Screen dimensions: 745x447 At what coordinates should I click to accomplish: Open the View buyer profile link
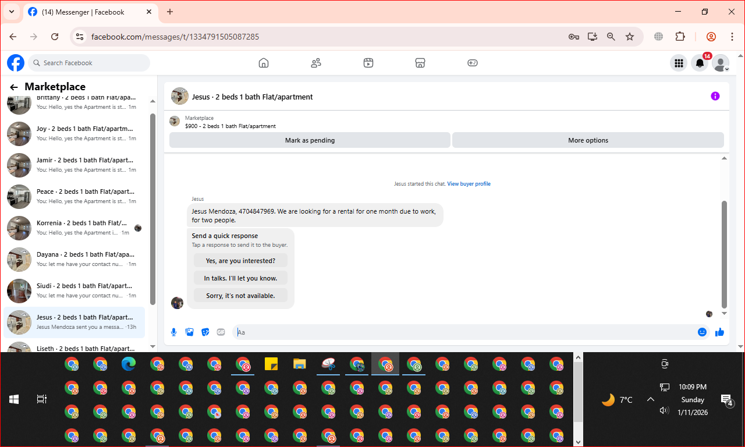(469, 184)
